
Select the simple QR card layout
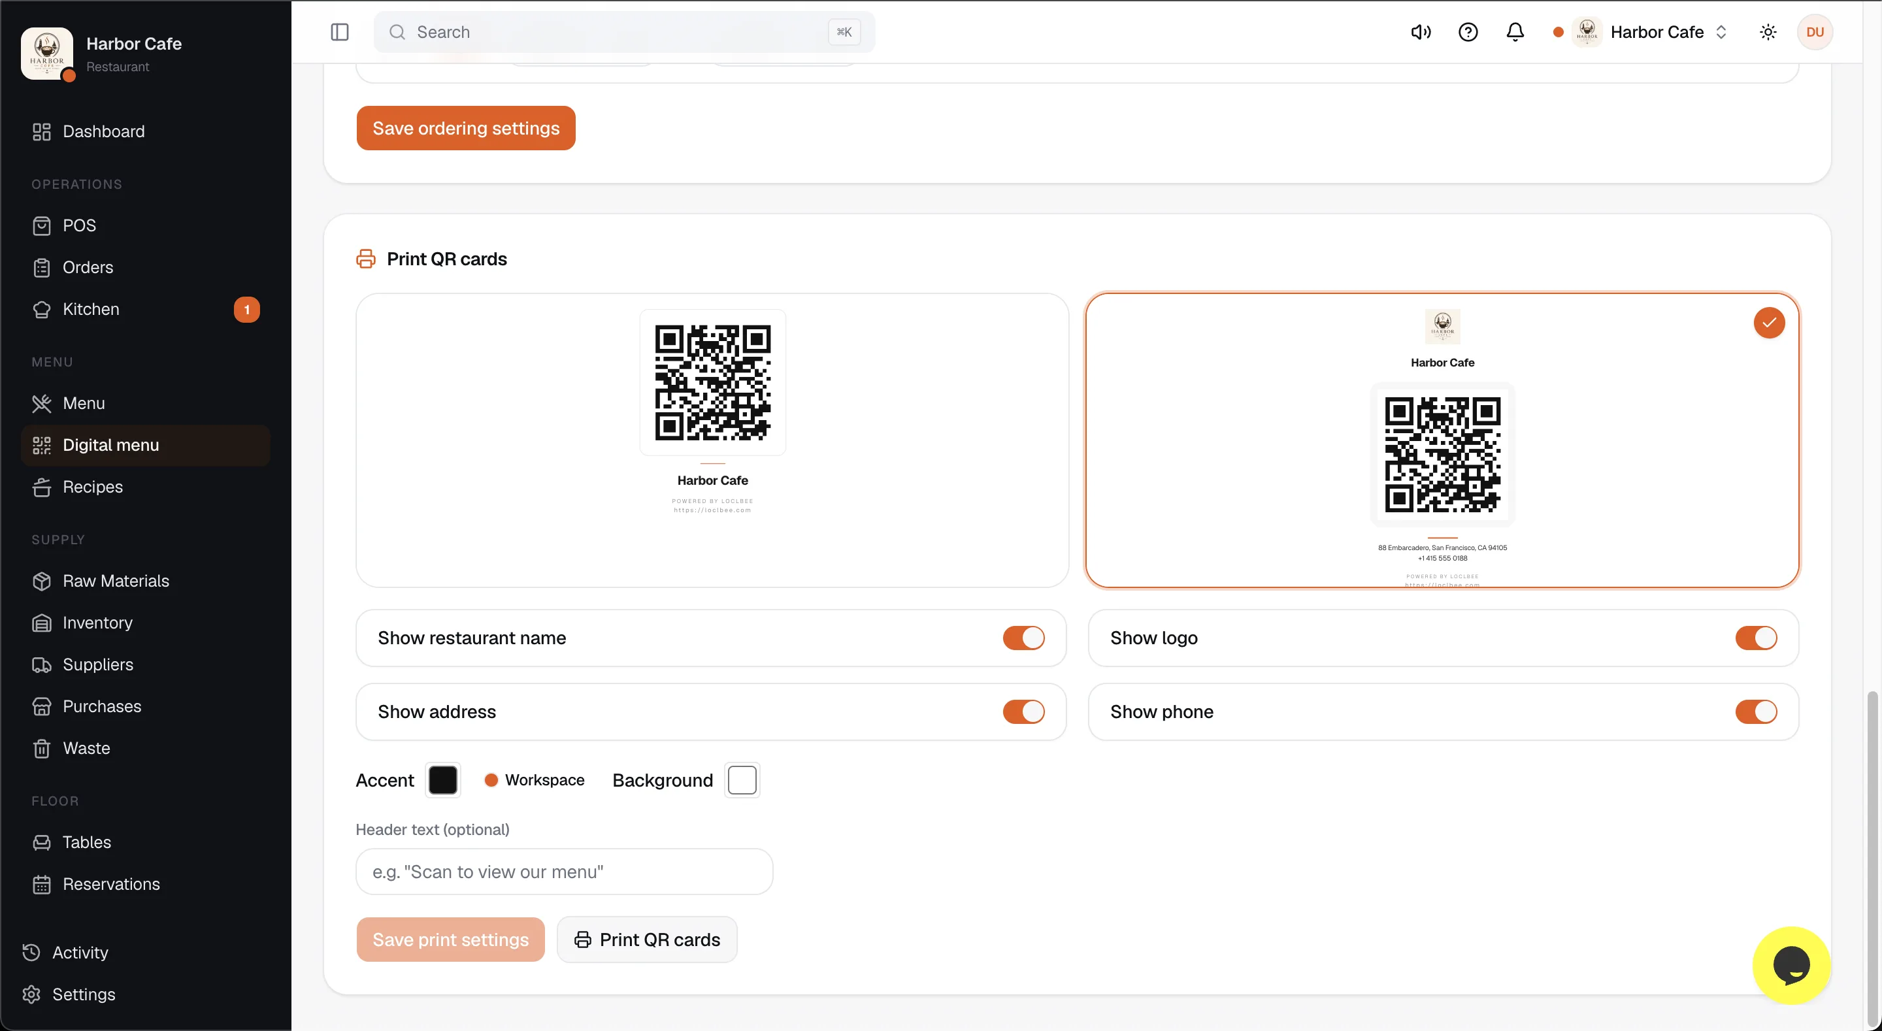click(x=712, y=440)
